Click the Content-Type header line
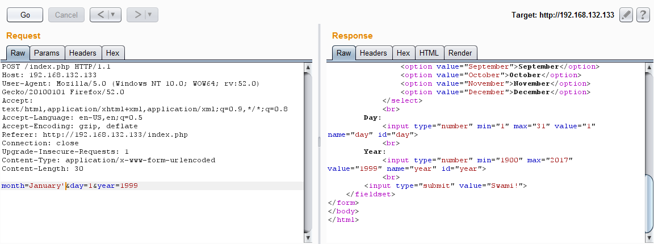654x244 pixels. (x=108, y=160)
